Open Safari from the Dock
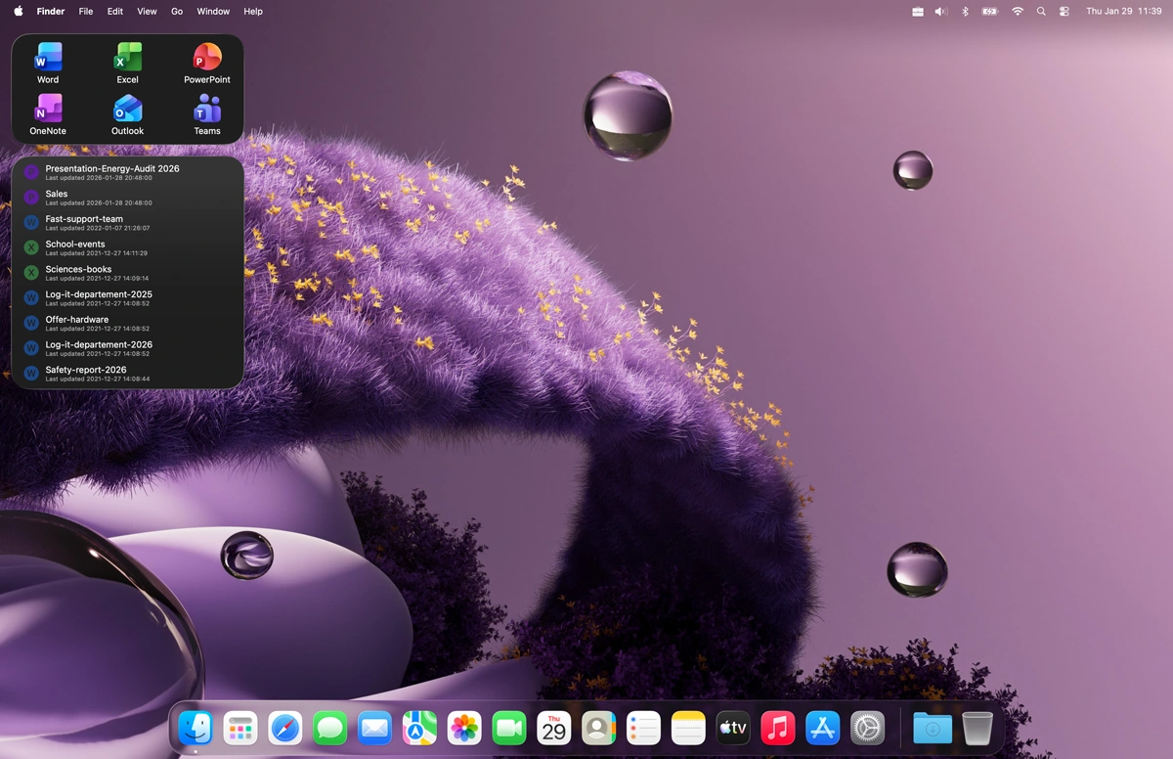Image resolution: width=1173 pixels, height=759 pixels. pos(284,727)
